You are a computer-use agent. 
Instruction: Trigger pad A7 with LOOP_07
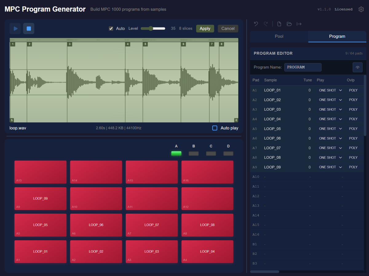(152, 225)
